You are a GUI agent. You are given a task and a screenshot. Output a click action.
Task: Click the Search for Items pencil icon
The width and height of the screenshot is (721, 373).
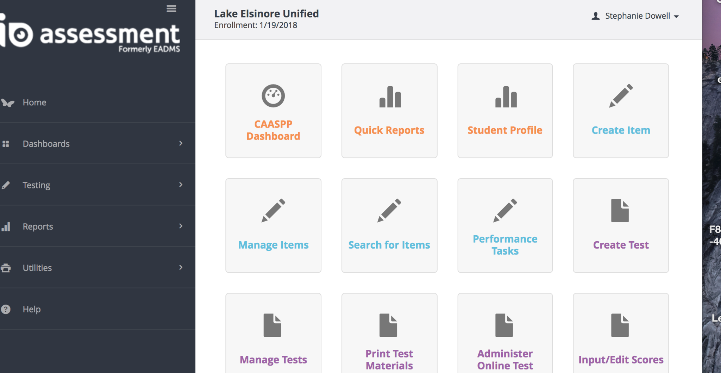pyautogui.click(x=389, y=210)
